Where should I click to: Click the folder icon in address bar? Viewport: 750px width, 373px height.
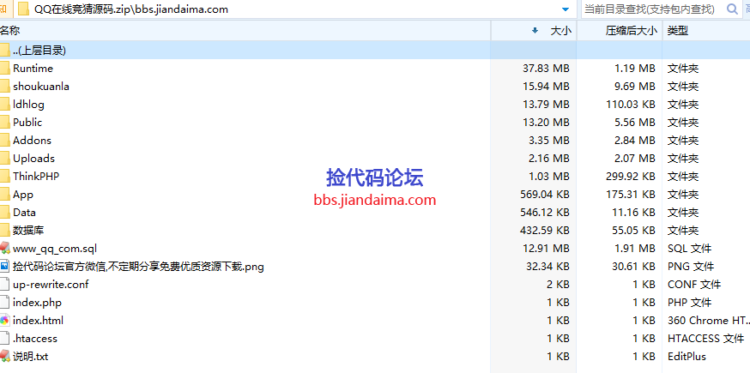(23, 9)
